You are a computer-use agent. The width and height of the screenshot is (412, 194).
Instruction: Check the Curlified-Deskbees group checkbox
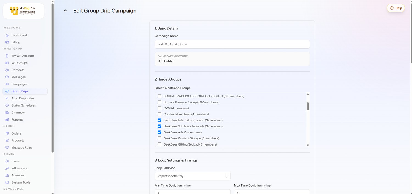coord(159,114)
